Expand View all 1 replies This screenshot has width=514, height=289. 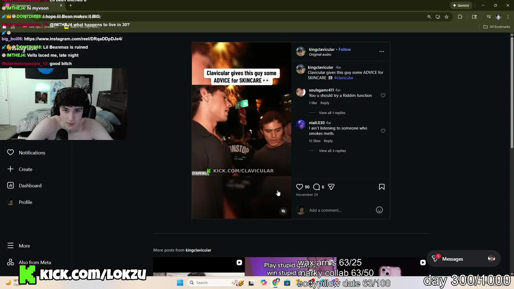click(332, 113)
